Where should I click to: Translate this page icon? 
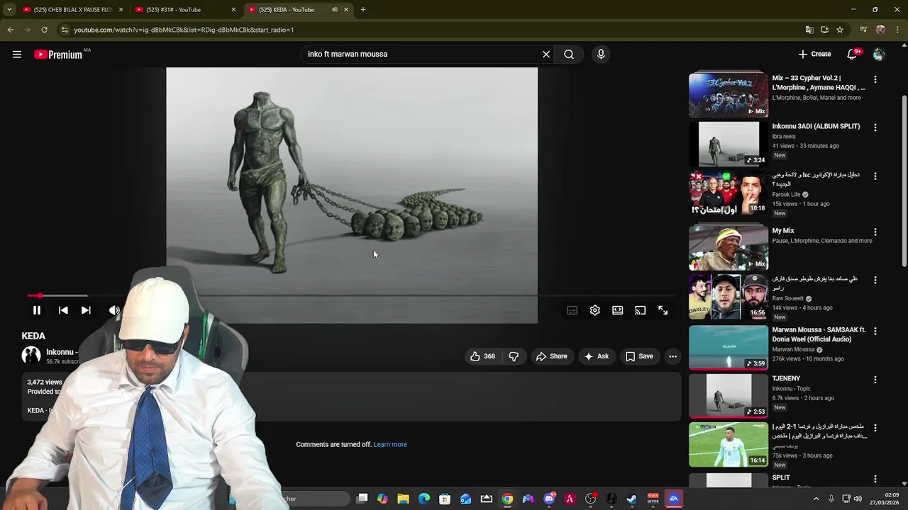(x=809, y=30)
